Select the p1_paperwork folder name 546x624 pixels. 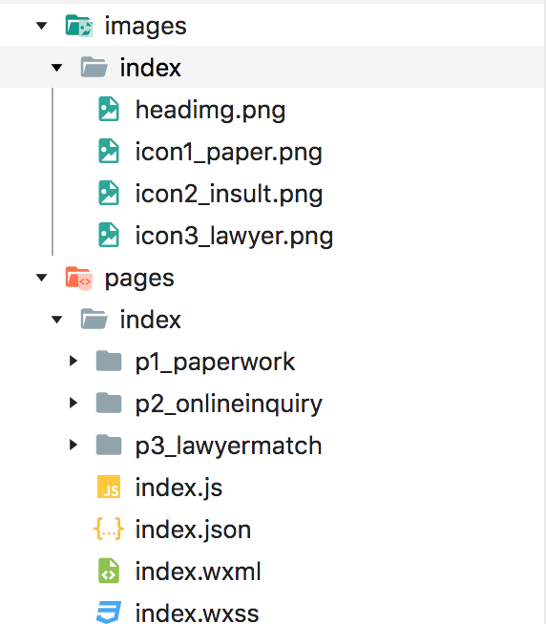pyautogui.click(x=215, y=363)
